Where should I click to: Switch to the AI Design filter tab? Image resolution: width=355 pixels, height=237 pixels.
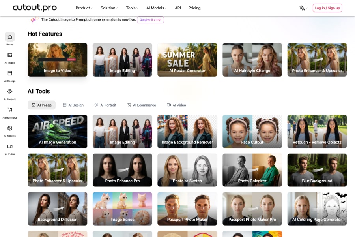(73, 105)
